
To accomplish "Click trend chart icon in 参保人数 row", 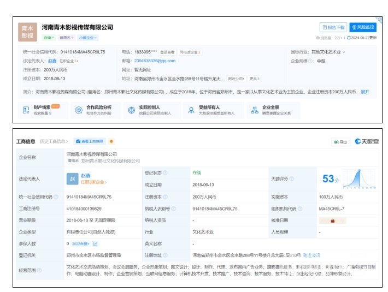I will pyautogui.click(x=95, y=244).
